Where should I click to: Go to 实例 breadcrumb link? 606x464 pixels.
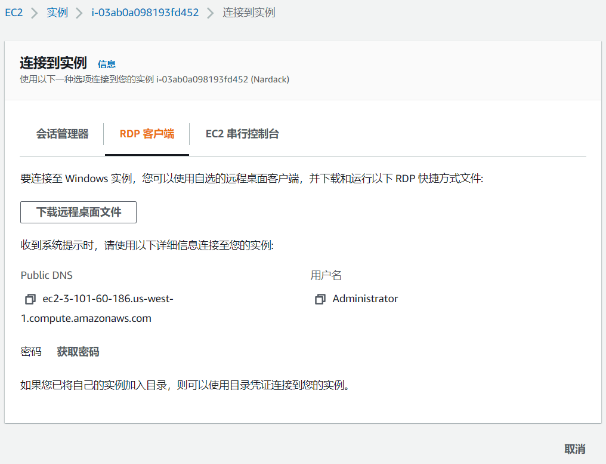57,13
